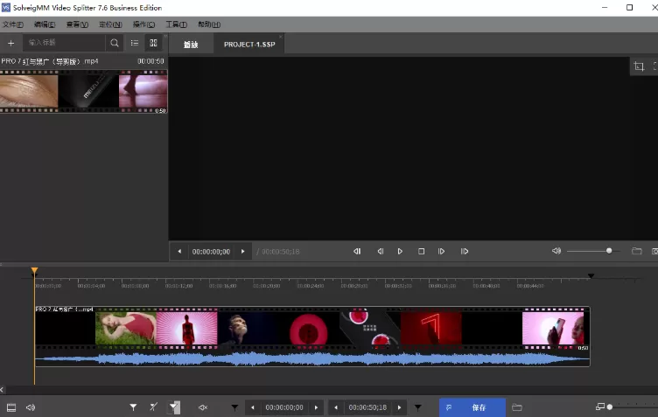The image size is (658, 417).
Task: Select the PRO 7 mp4 media thumbnail
Action: click(x=83, y=92)
